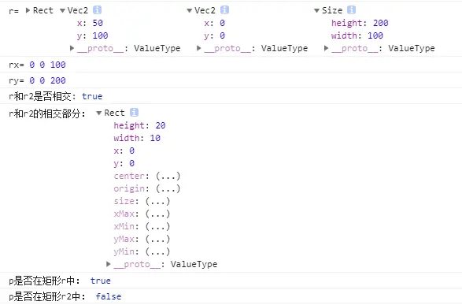462x305 pixels.
Task: Evaluate the xMin getter (...)
Action: pyautogui.click(x=157, y=226)
